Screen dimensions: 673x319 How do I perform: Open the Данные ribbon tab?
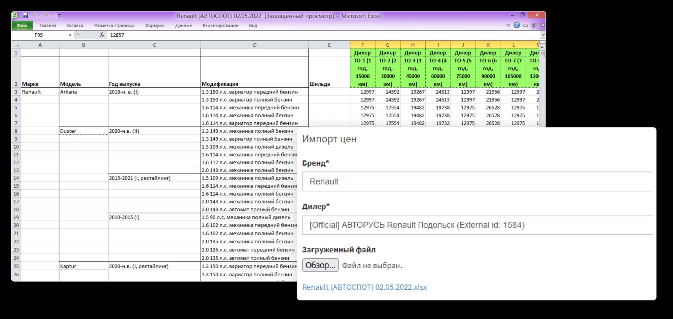(183, 26)
